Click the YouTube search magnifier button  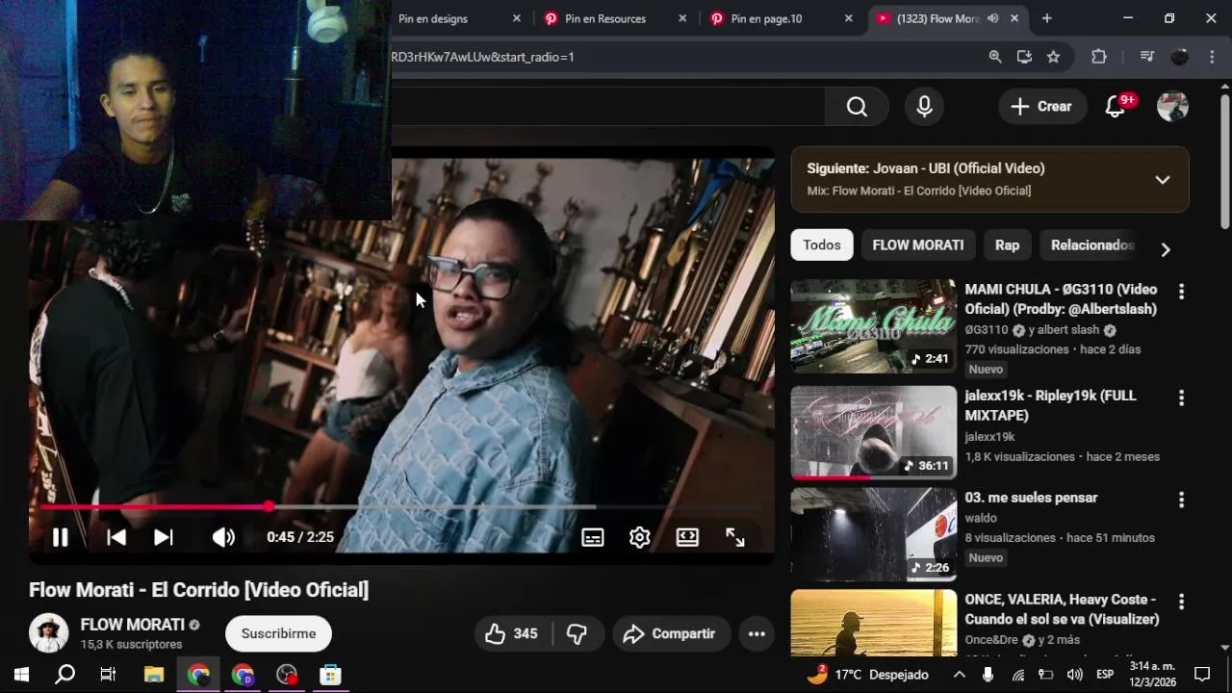[857, 107]
